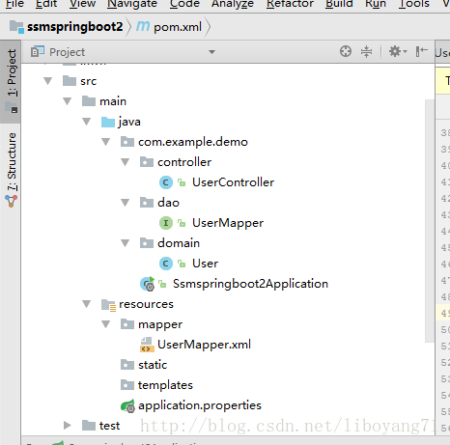This screenshot has width=450, height=445.
Task: Click the application.properties Spring leaf icon
Action: (127, 405)
